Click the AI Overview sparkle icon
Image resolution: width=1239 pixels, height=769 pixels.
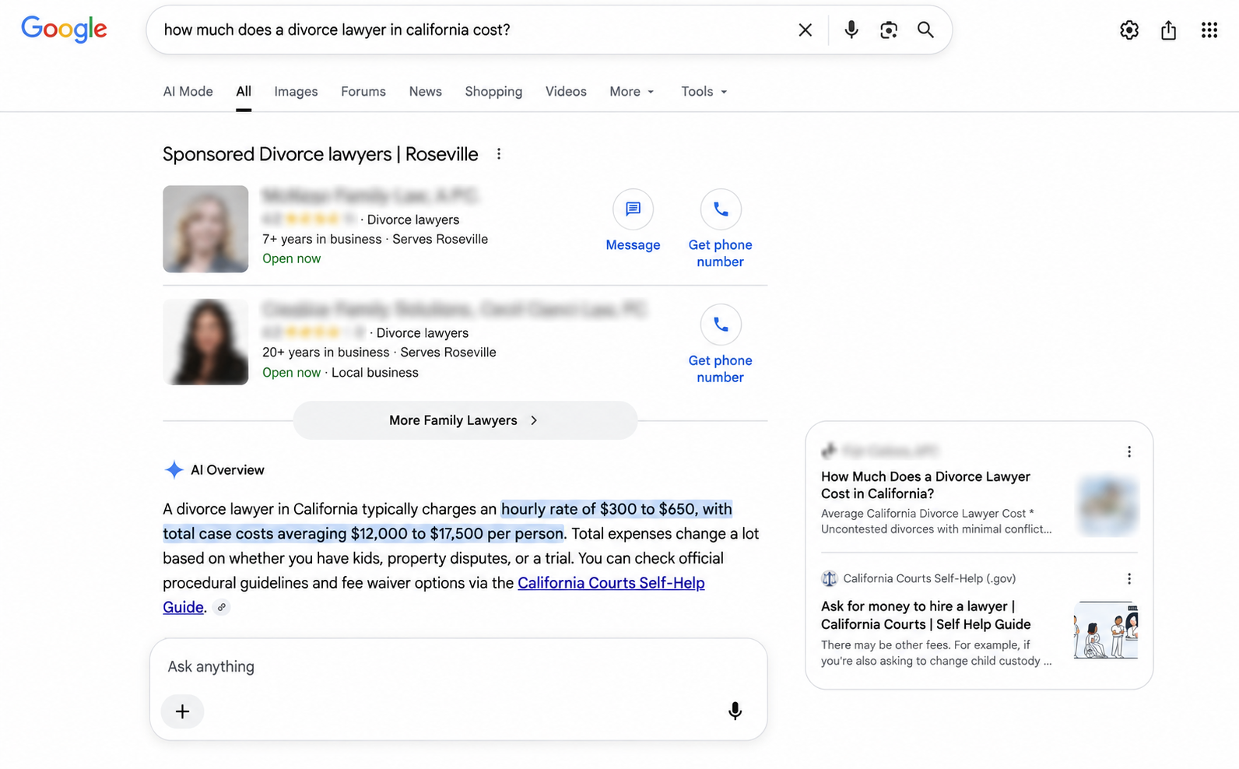[x=174, y=469]
